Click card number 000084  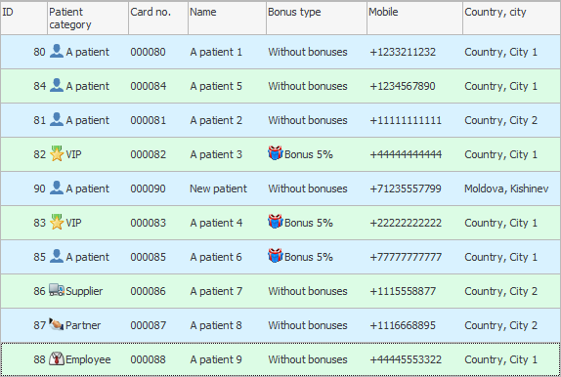pyautogui.click(x=148, y=86)
